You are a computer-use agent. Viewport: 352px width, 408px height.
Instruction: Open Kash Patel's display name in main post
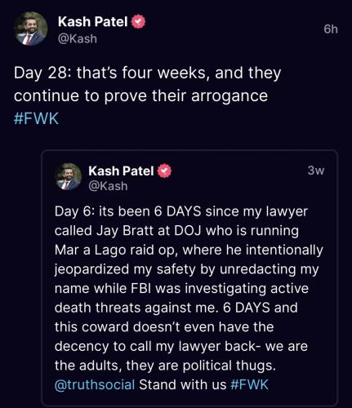coord(92,21)
